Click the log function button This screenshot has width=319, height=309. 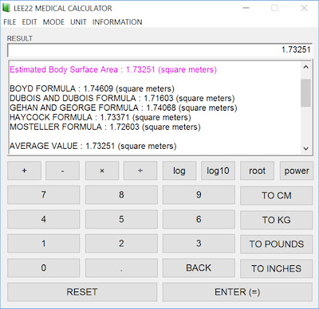pyautogui.click(x=179, y=170)
